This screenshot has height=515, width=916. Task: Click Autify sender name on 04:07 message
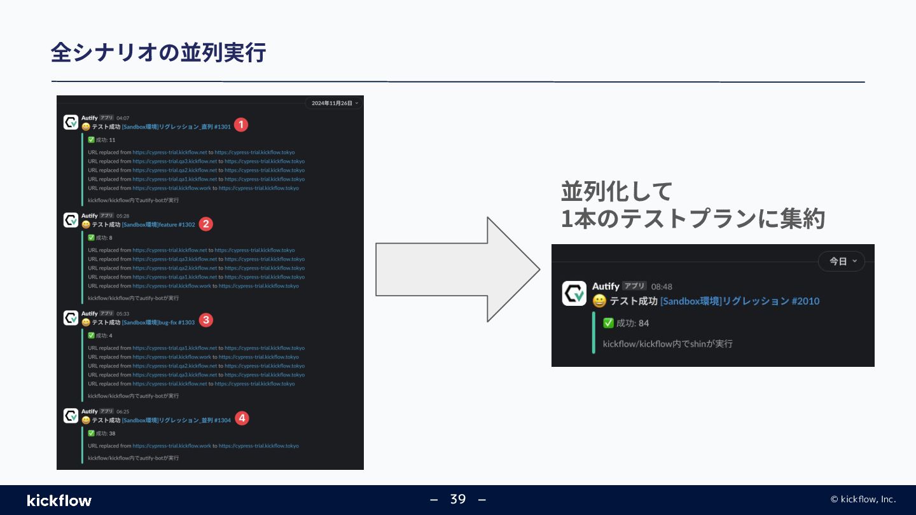tap(89, 118)
